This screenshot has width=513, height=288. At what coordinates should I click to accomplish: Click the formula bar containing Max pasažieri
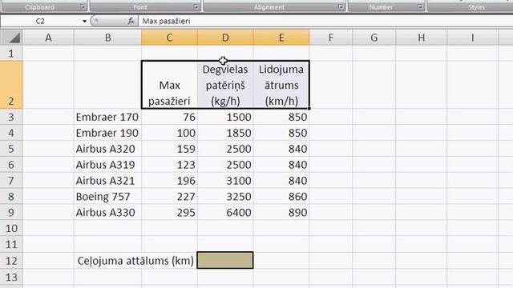[325, 22]
